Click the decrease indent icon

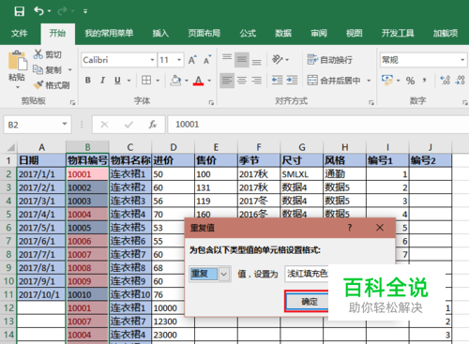pyautogui.click(x=277, y=80)
